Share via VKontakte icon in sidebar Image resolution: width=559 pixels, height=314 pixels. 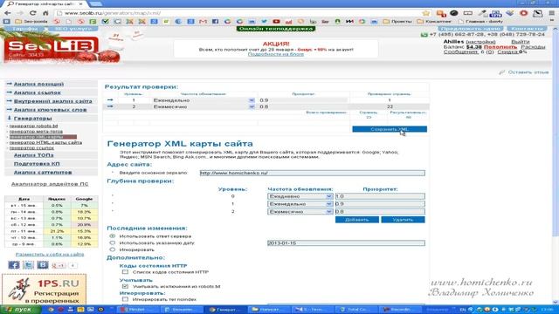point(43,265)
